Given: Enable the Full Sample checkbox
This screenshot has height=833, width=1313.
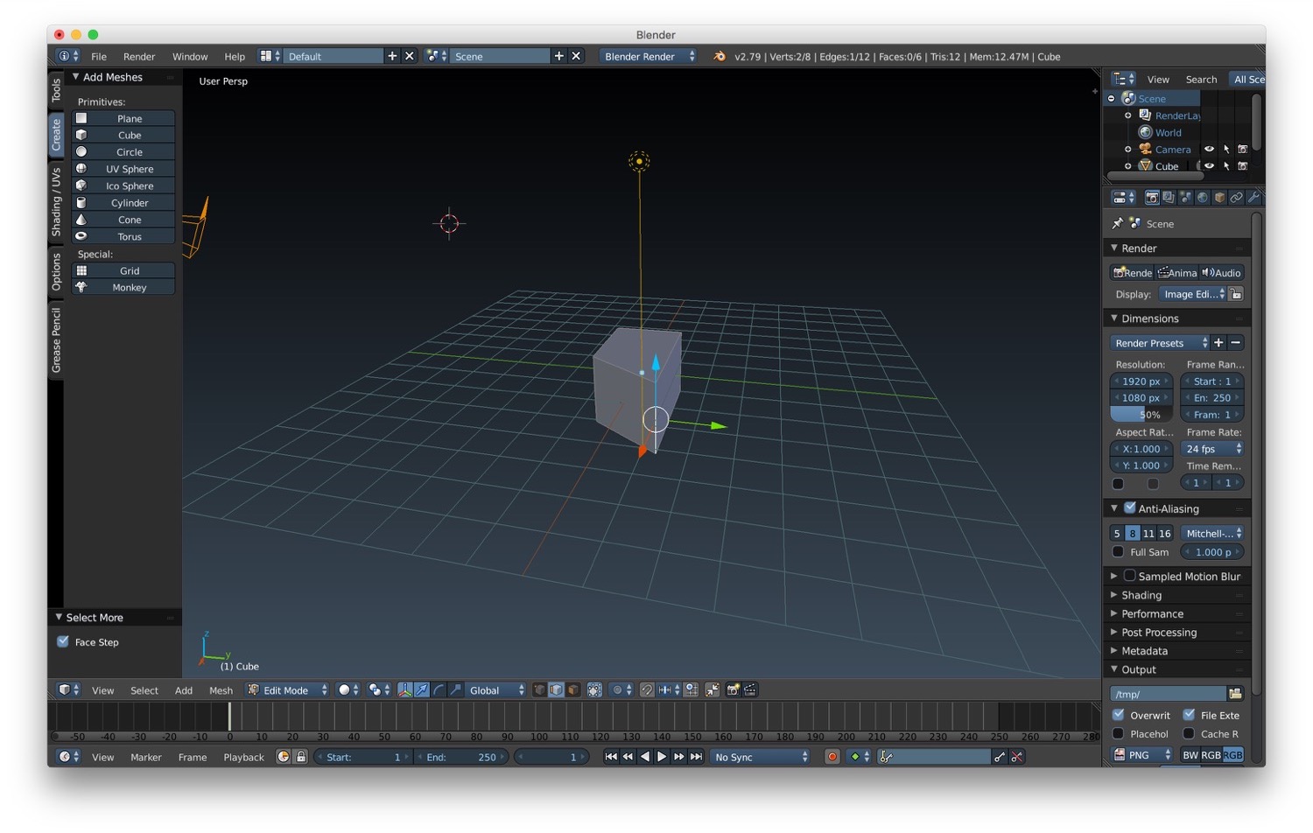Looking at the screenshot, I should coord(1118,552).
